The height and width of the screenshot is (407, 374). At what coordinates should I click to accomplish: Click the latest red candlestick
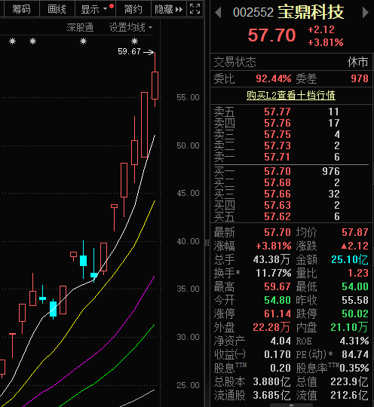[155, 85]
